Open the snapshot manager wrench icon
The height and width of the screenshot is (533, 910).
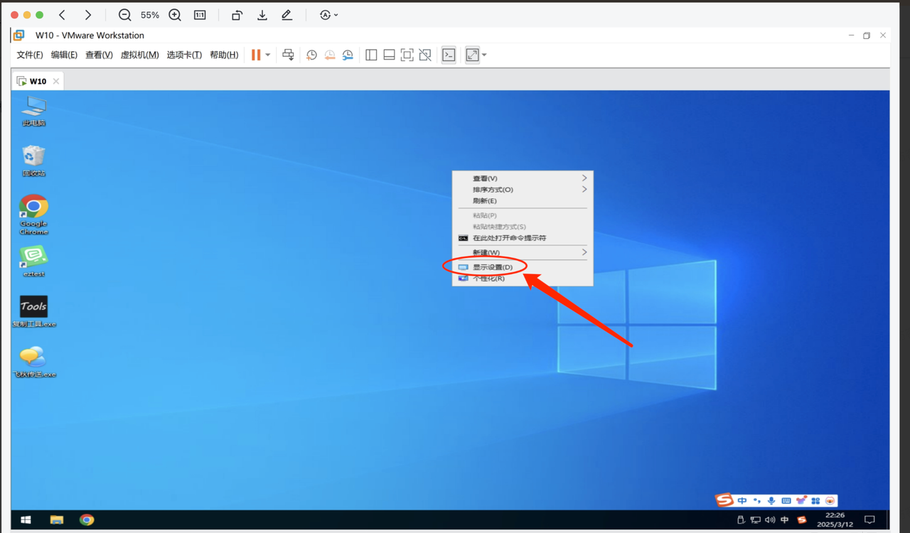[x=348, y=55]
